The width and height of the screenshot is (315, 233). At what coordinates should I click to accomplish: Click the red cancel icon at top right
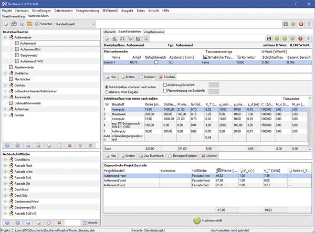point(301,24)
